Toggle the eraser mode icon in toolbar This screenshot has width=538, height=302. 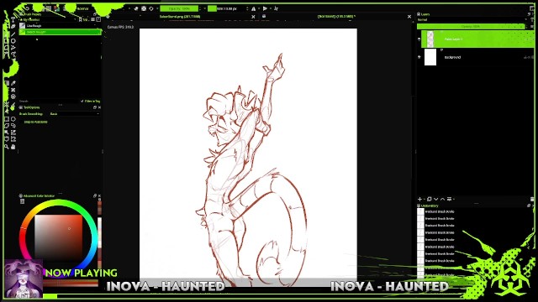[136, 8]
